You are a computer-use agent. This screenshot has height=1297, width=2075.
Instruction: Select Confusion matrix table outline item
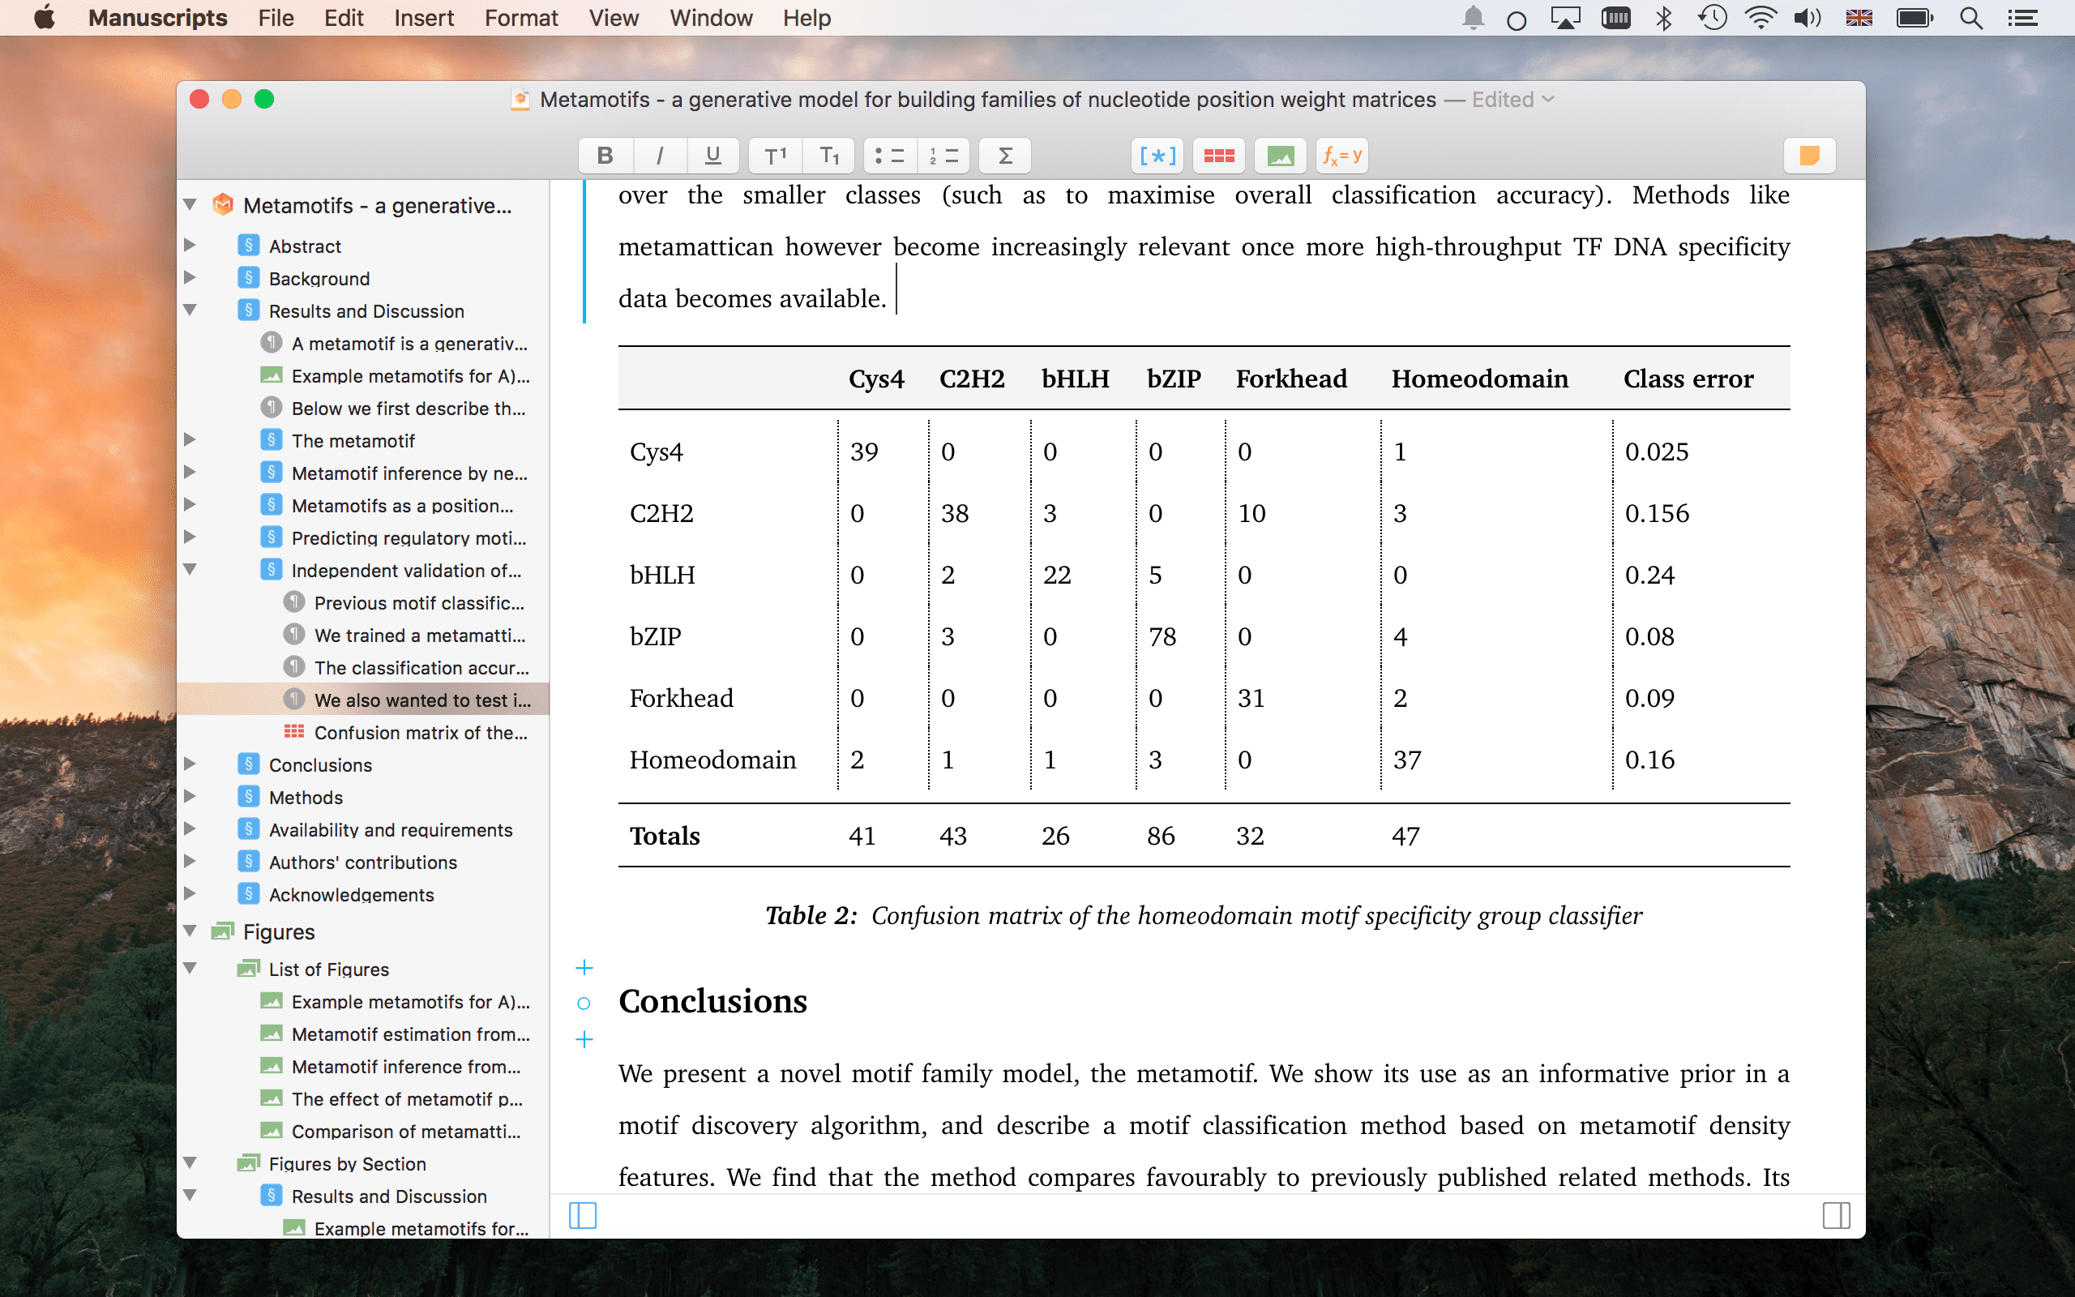(x=420, y=733)
